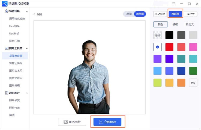Choose the orange background swatch

click(181, 83)
